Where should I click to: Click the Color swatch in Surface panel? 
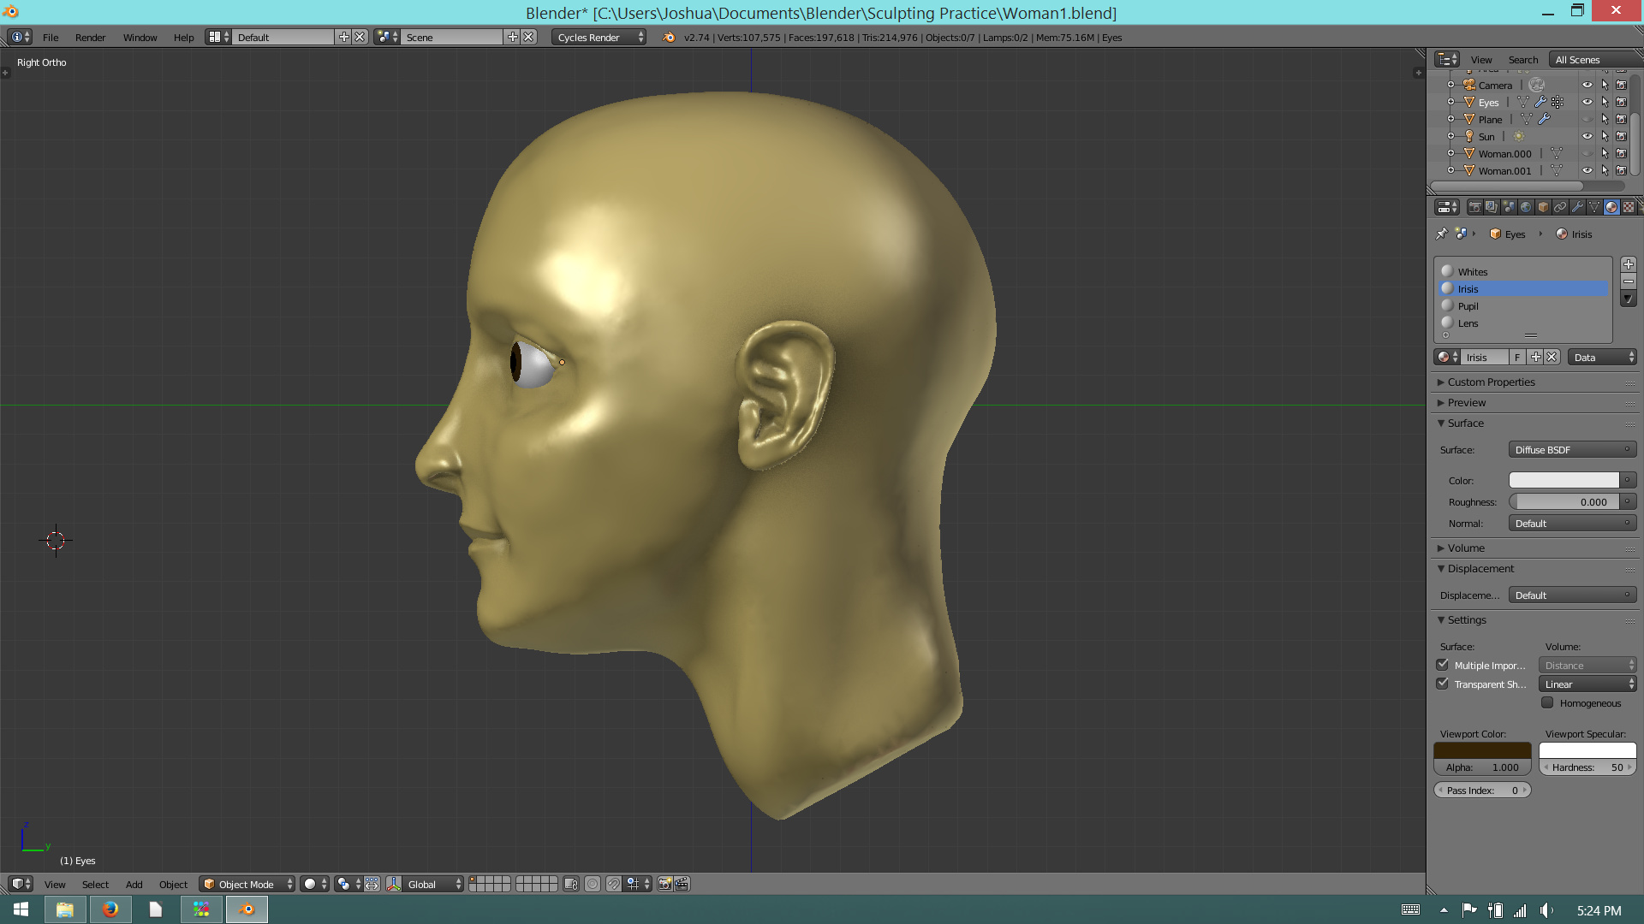coord(1564,480)
